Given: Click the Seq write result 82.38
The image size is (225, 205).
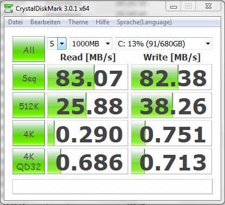Looking at the screenshot, I should [171, 77].
